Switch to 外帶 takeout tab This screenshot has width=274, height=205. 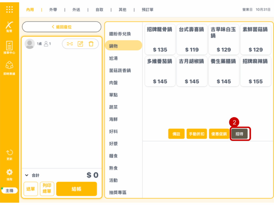tap(53, 10)
